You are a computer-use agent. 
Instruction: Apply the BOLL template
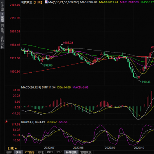pos(59,152)
